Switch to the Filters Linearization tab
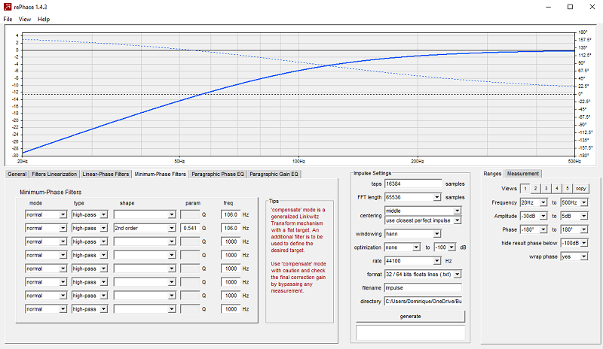 click(54, 174)
